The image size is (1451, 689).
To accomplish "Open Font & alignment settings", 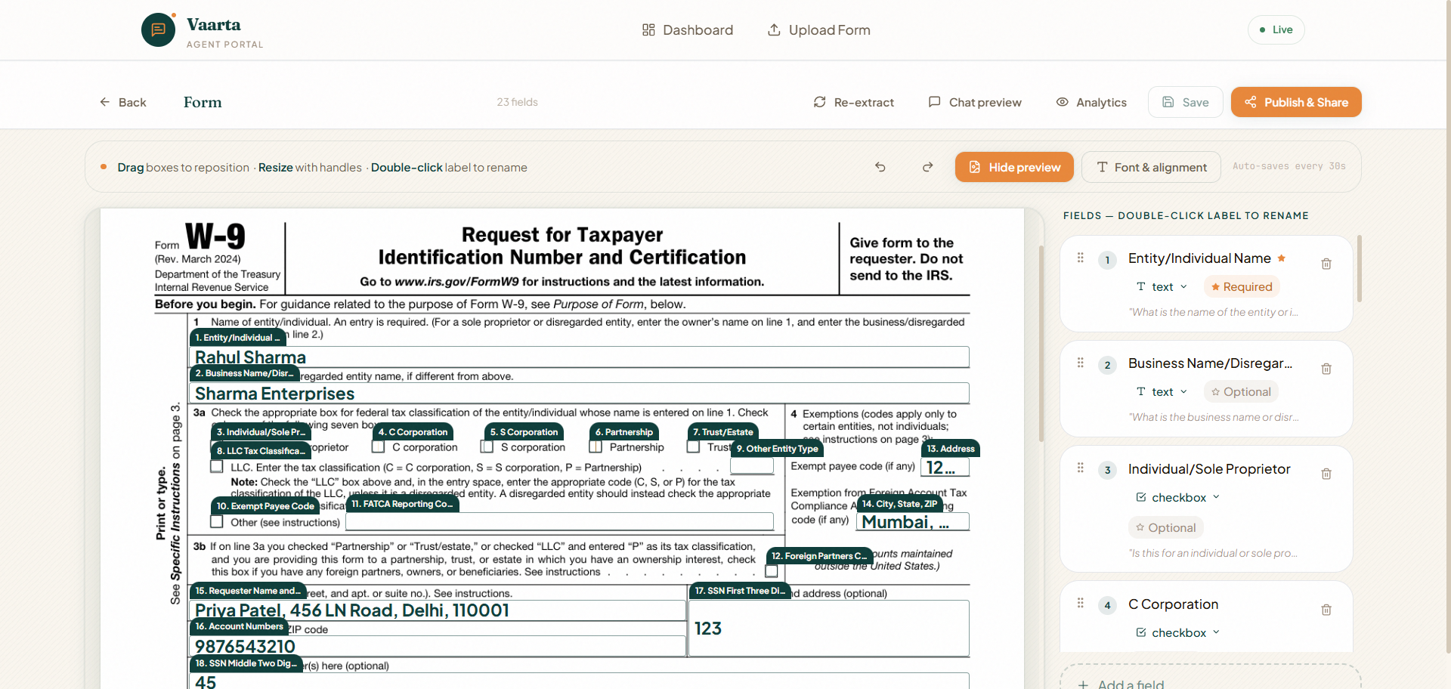I will (x=1151, y=167).
